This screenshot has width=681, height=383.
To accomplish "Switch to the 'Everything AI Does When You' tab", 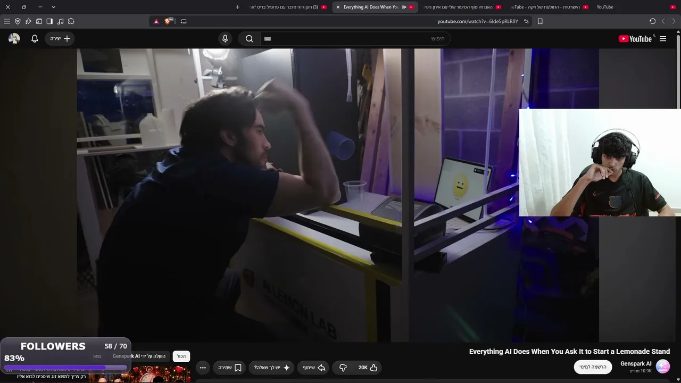I will pyautogui.click(x=375, y=7).
